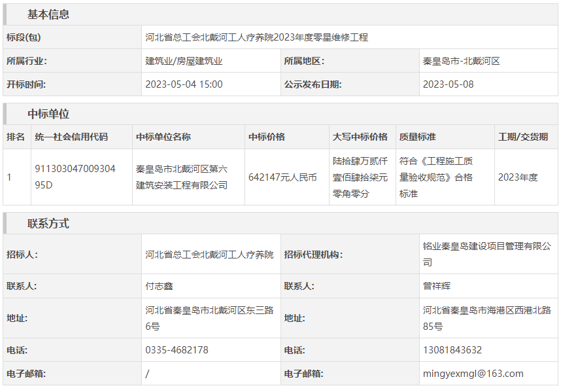Click the 中标单位 section header
Screen dimensions: 561x390
pos(48,114)
